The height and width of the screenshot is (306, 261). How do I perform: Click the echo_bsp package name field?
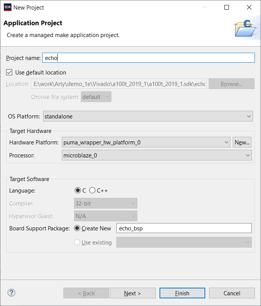tap(184, 228)
